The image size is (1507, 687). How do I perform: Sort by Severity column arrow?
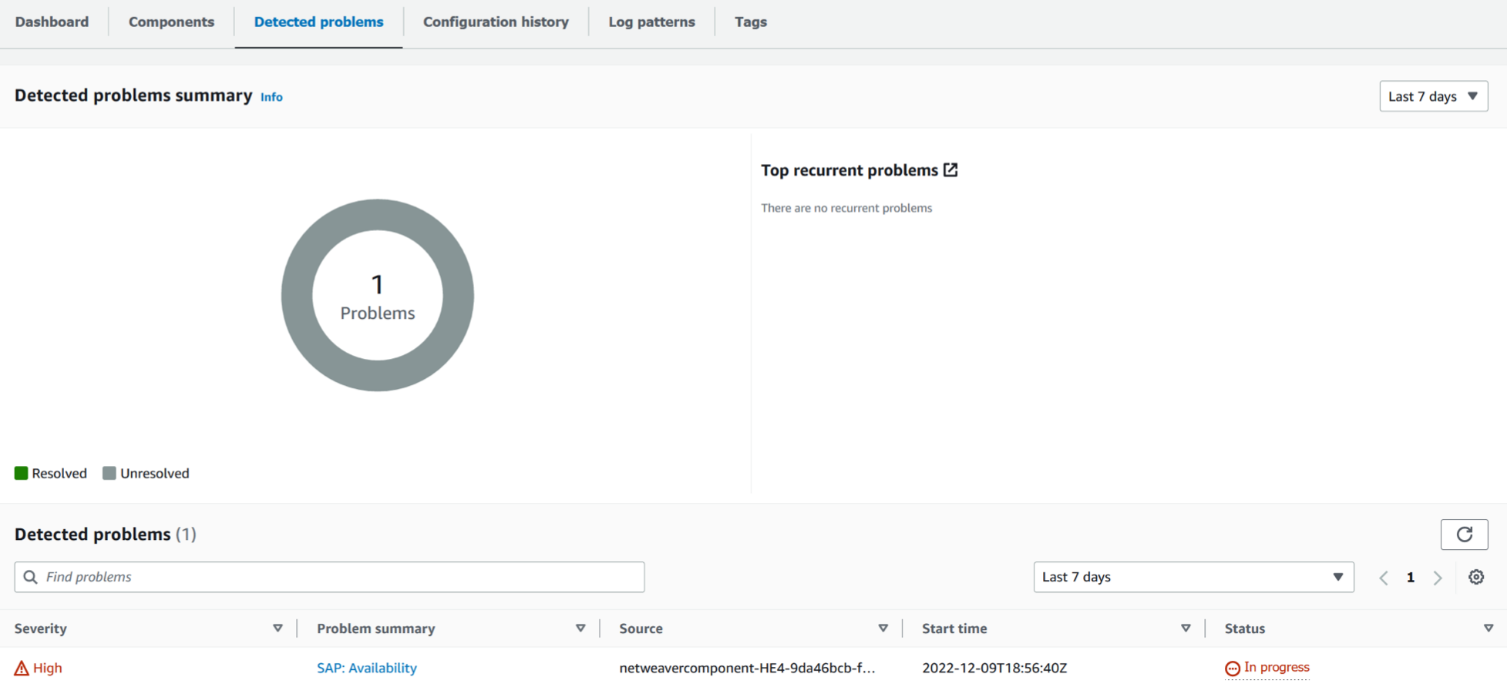click(x=278, y=628)
